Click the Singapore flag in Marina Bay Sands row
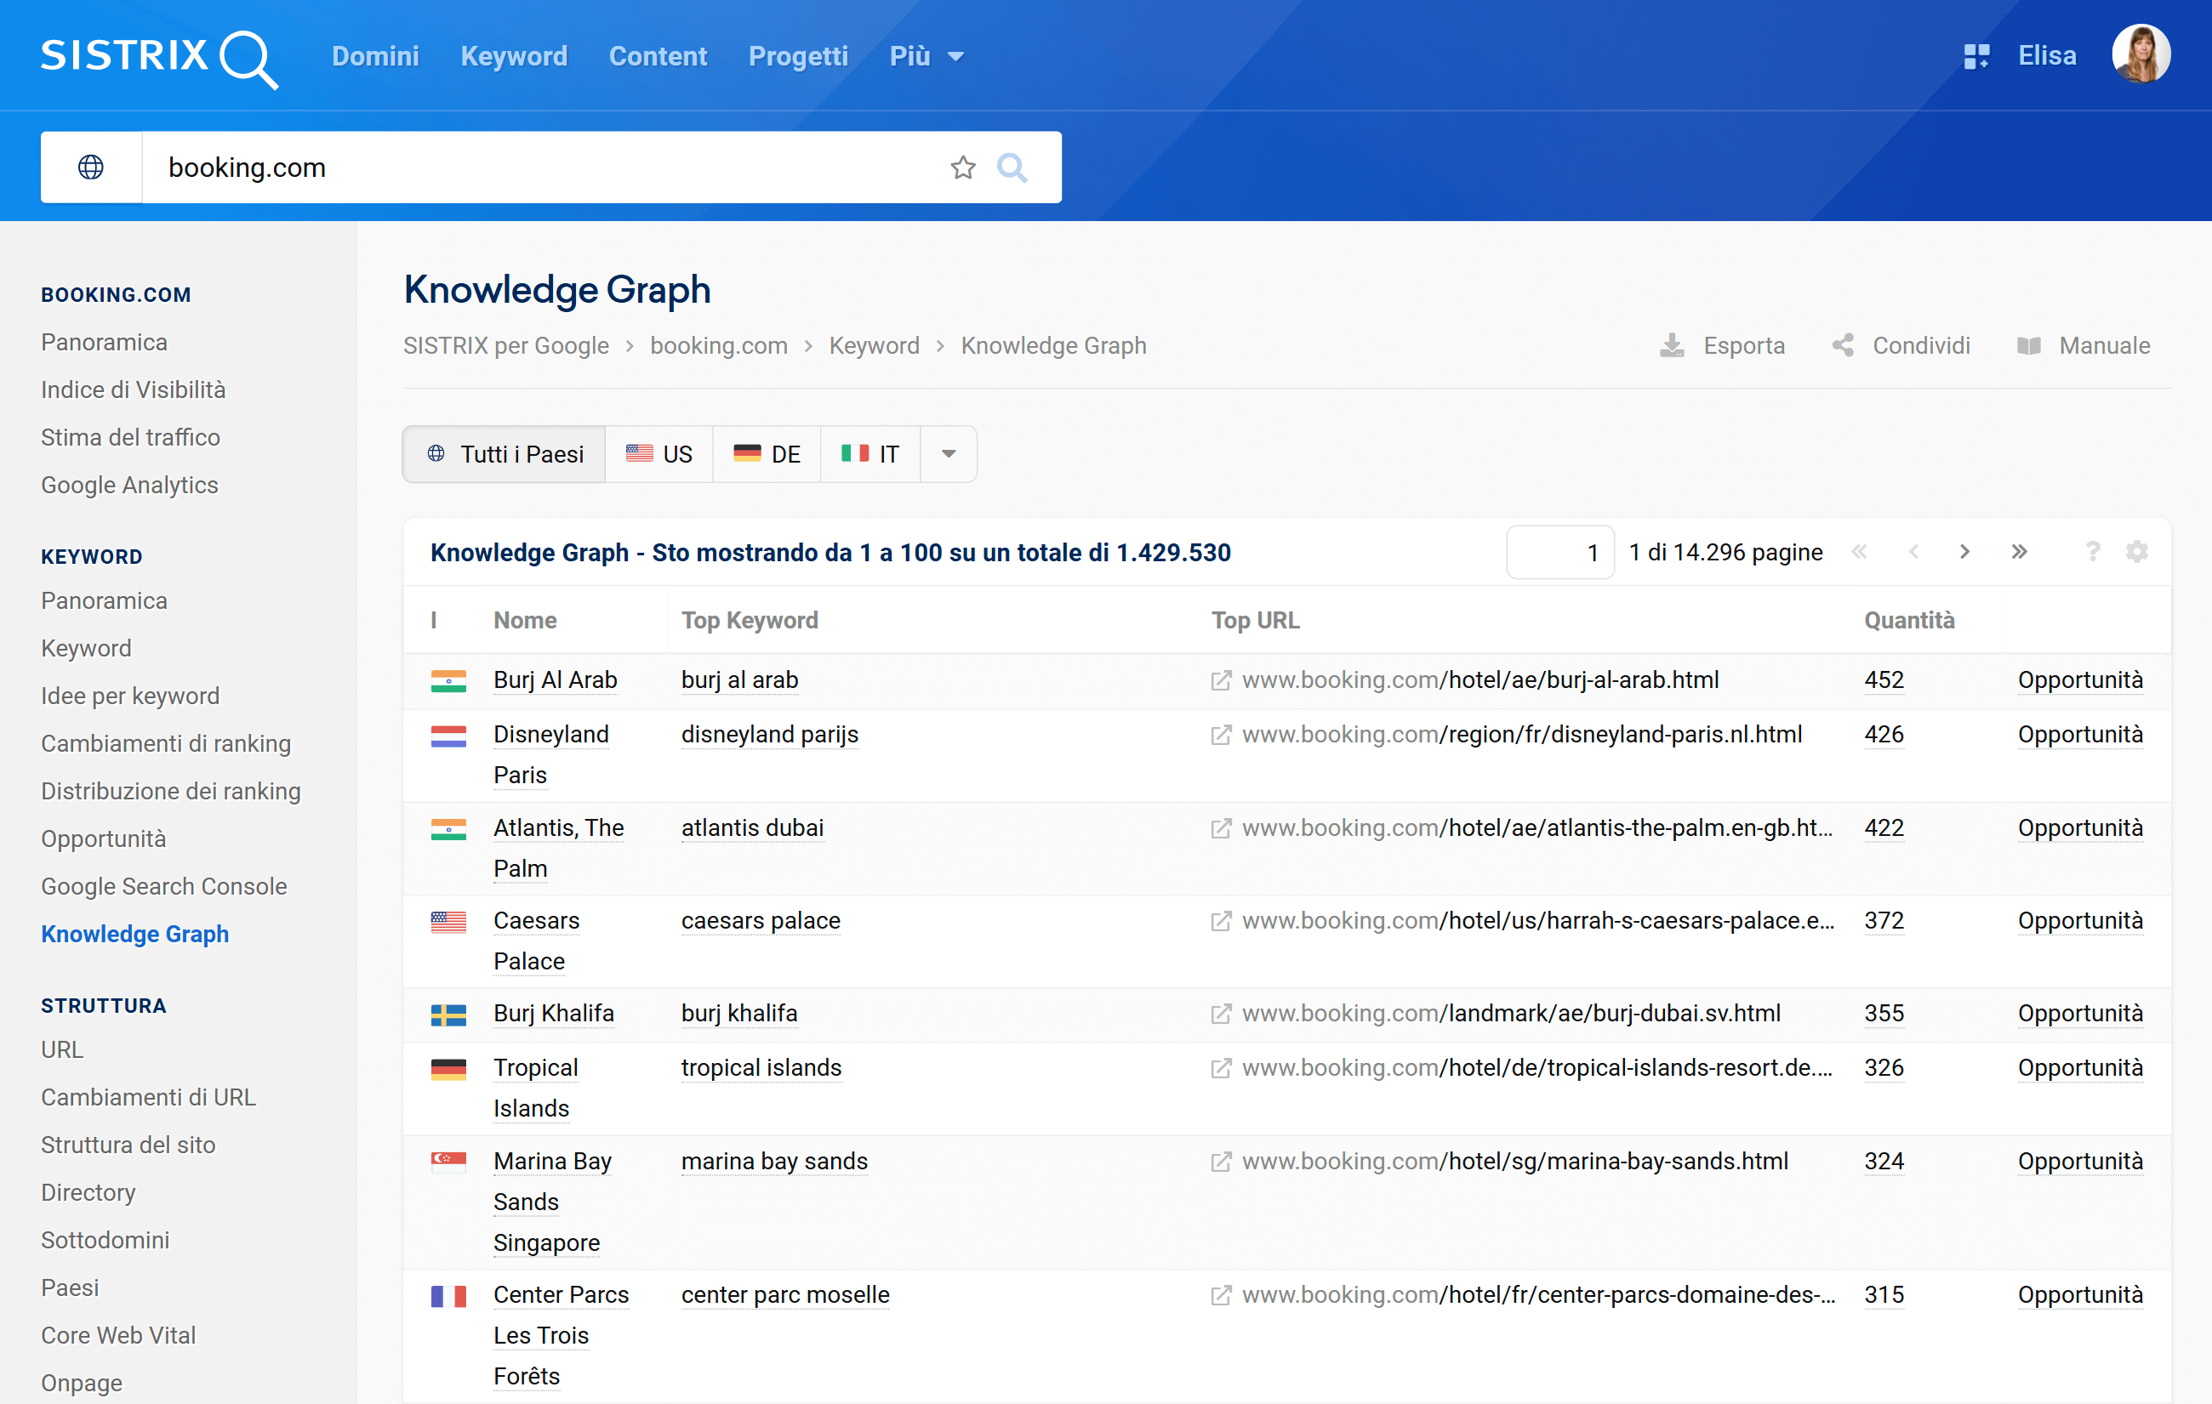This screenshot has height=1404, width=2212. [x=448, y=1162]
